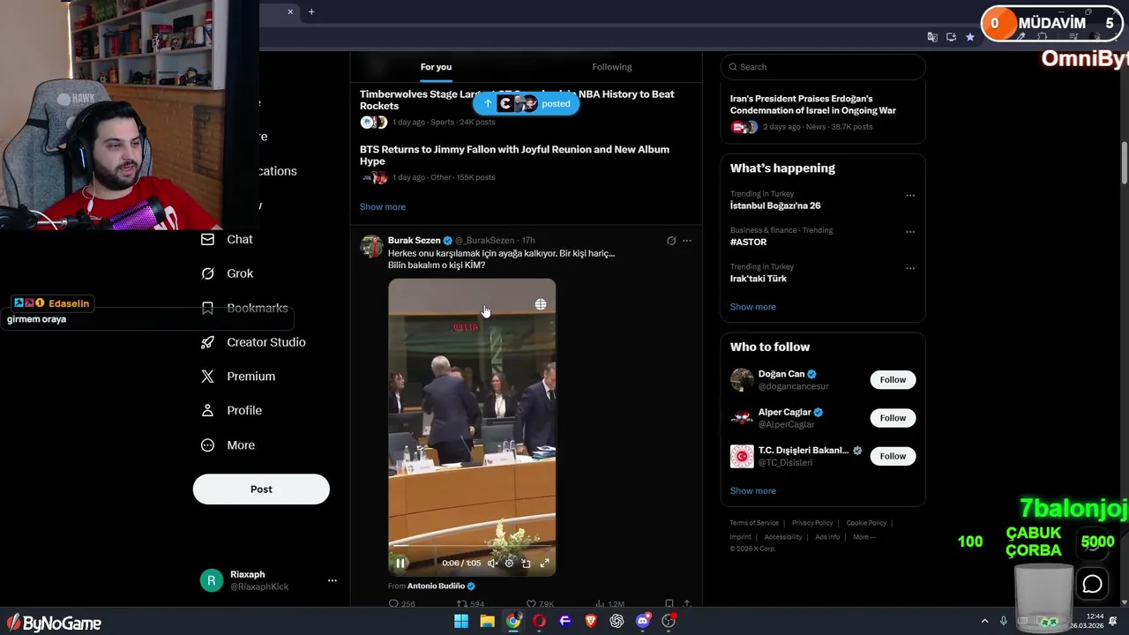Follow Doğan Can
The height and width of the screenshot is (635, 1129).
(x=893, y=379)
